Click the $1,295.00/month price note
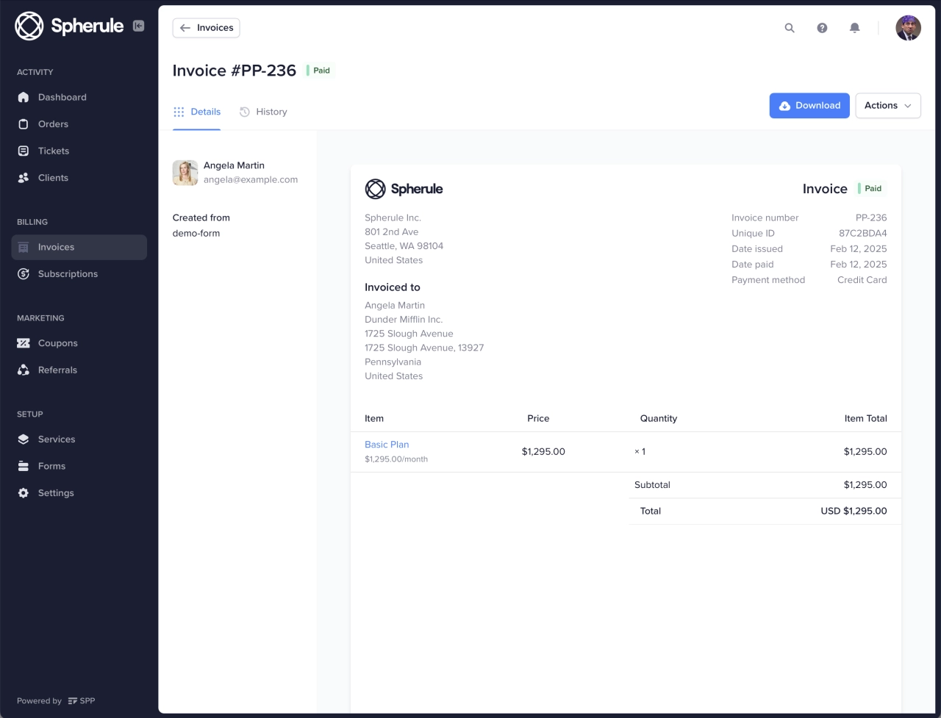 [x=396, y=459]
